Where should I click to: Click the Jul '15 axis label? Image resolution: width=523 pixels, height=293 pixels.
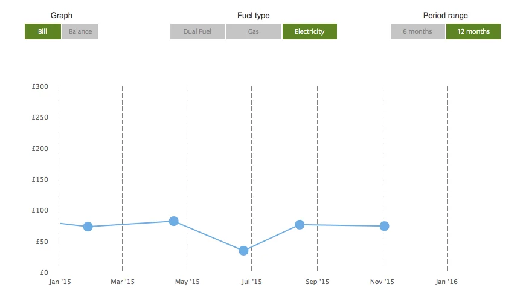(x=251, y=282)
